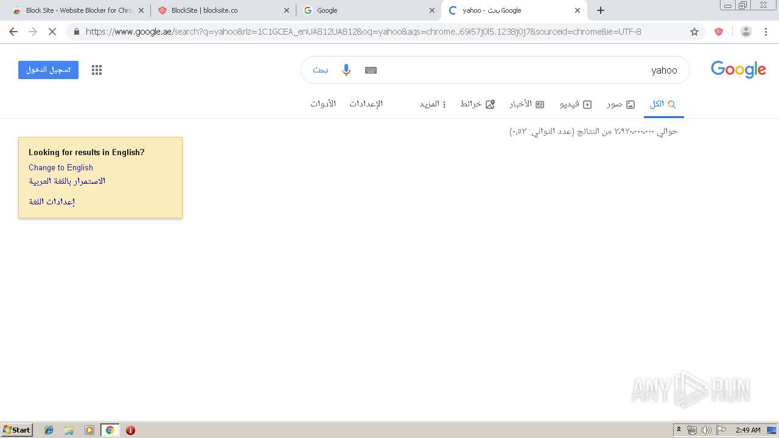This screenshot has width=779, height=438.
Task: Open الإعدادات (Settings) menu
Action: point(366,104)
